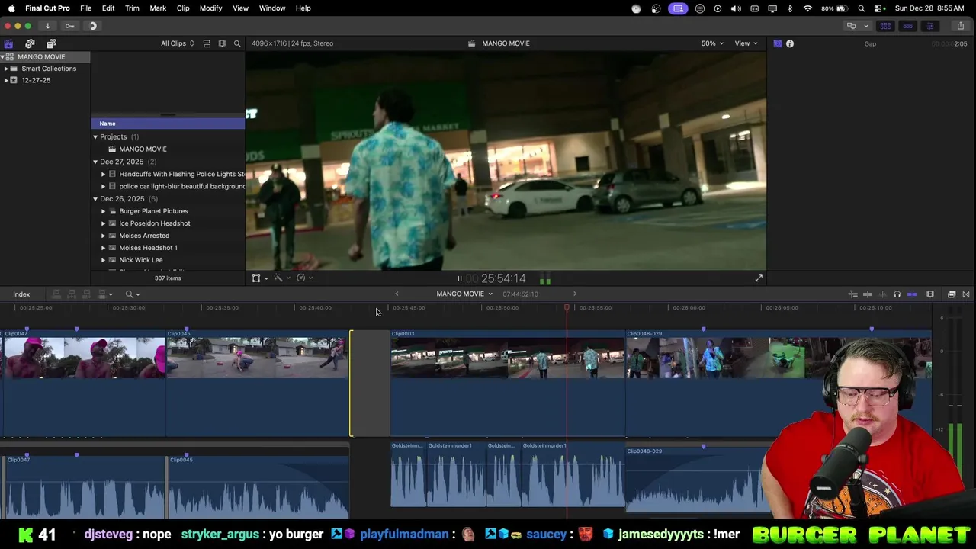Viewport: 976px width, 549px height.
Task: Toggle the Inspector panel visibility
Action: [x=929, y=26]
